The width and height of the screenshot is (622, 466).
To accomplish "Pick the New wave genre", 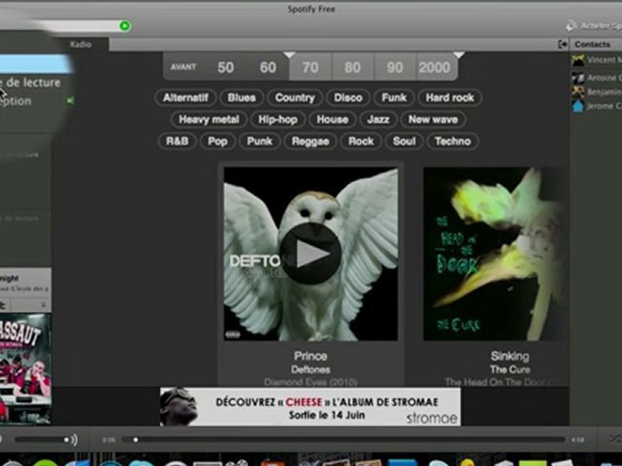I will [x=433, y=119].
